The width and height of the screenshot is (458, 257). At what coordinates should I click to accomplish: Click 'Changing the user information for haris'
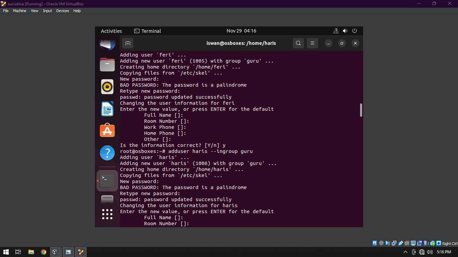[179, 205]
